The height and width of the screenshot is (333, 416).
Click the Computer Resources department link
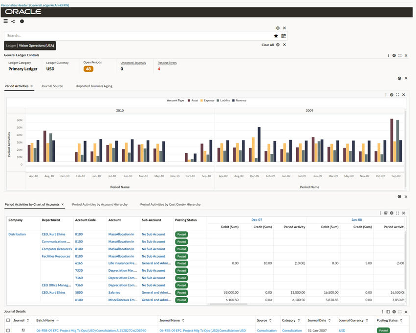tap(57, 249)
